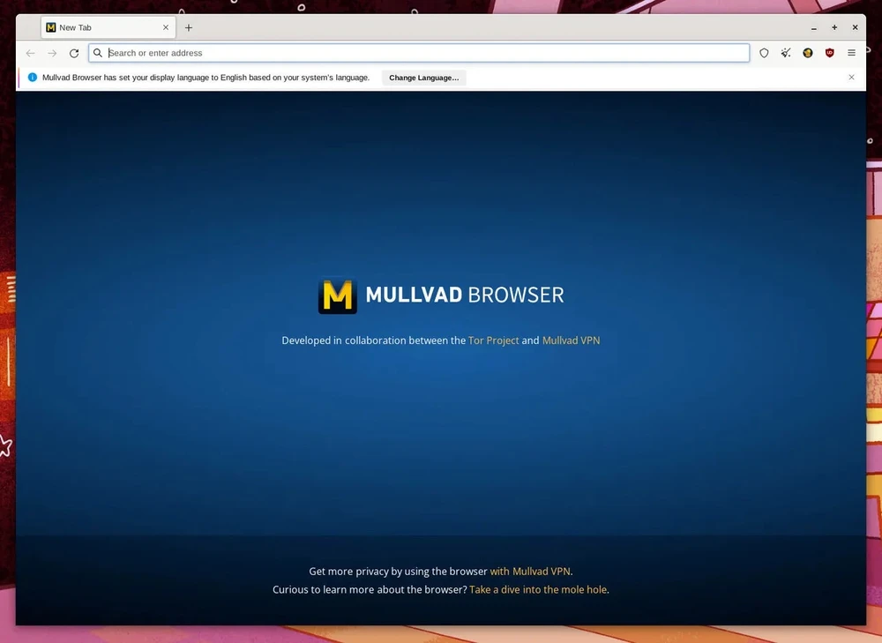
Task: Click the New Identity broom icon
Action: [785, 53]
